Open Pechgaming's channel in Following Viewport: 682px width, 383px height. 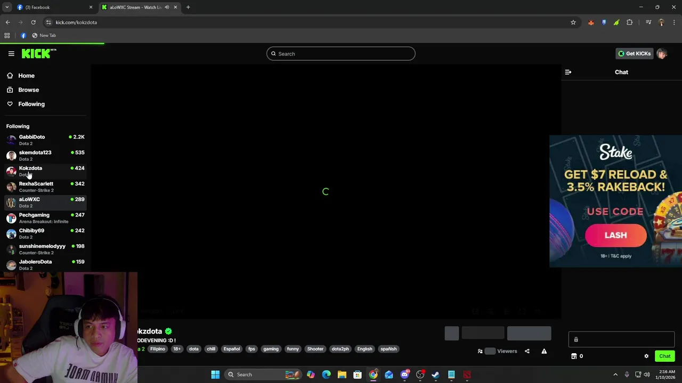[x=45, y=218]
